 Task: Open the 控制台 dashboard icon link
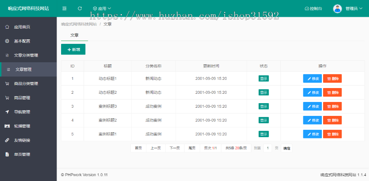point(313,8)
